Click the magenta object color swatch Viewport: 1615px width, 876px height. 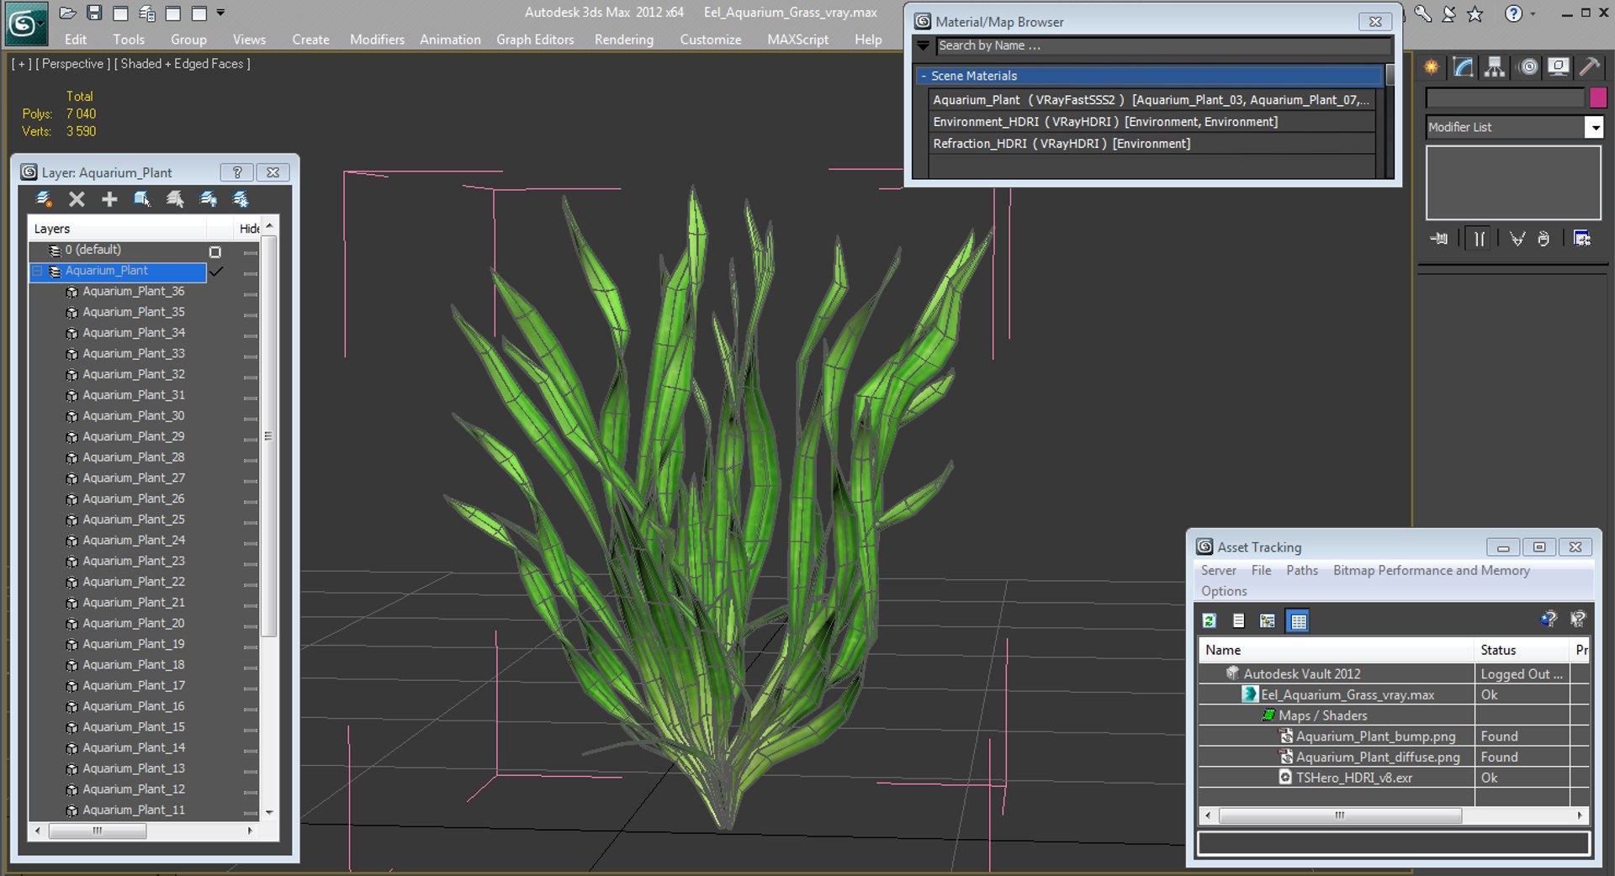[1598, 98]
